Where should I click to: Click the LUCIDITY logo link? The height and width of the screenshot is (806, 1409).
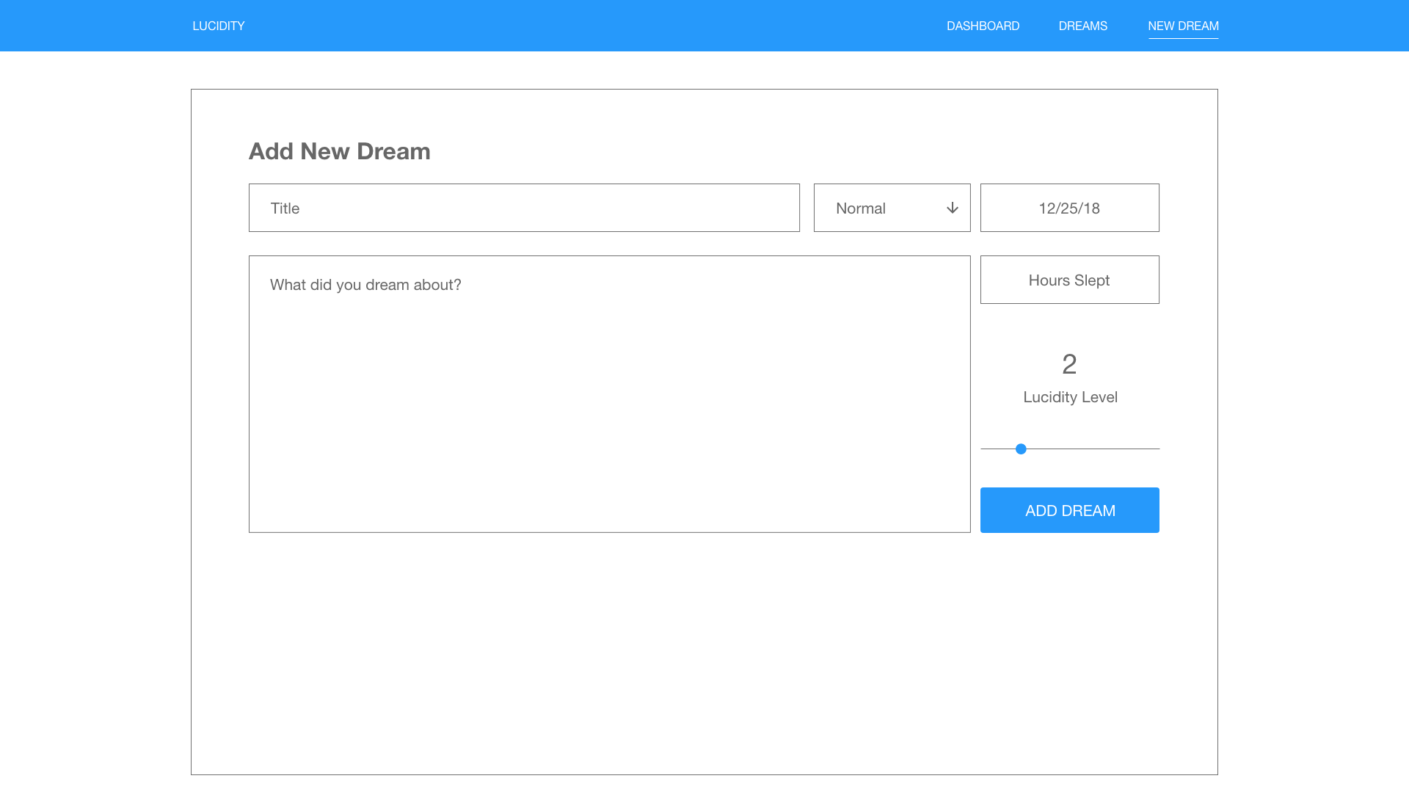click(x=219, y=26)
